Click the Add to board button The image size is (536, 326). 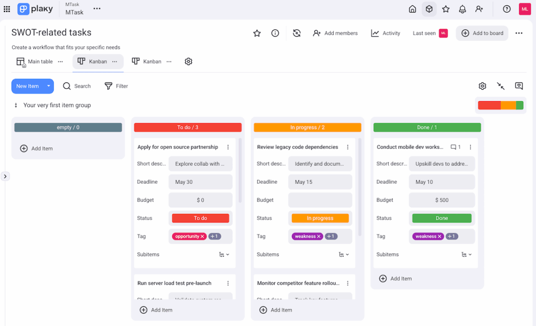pos(482,33)
